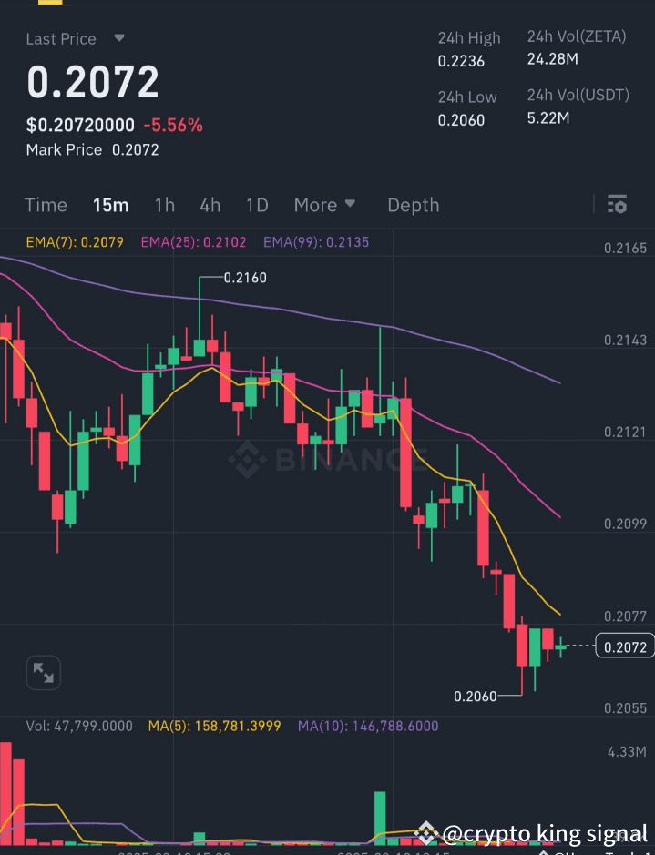The height and width of the screenshot is (855, 655).
Task: Select the 4h timeframe tab
Action: click(210, 205)
